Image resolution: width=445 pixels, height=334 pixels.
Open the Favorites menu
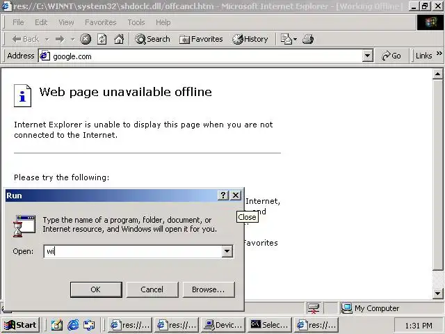101,22
